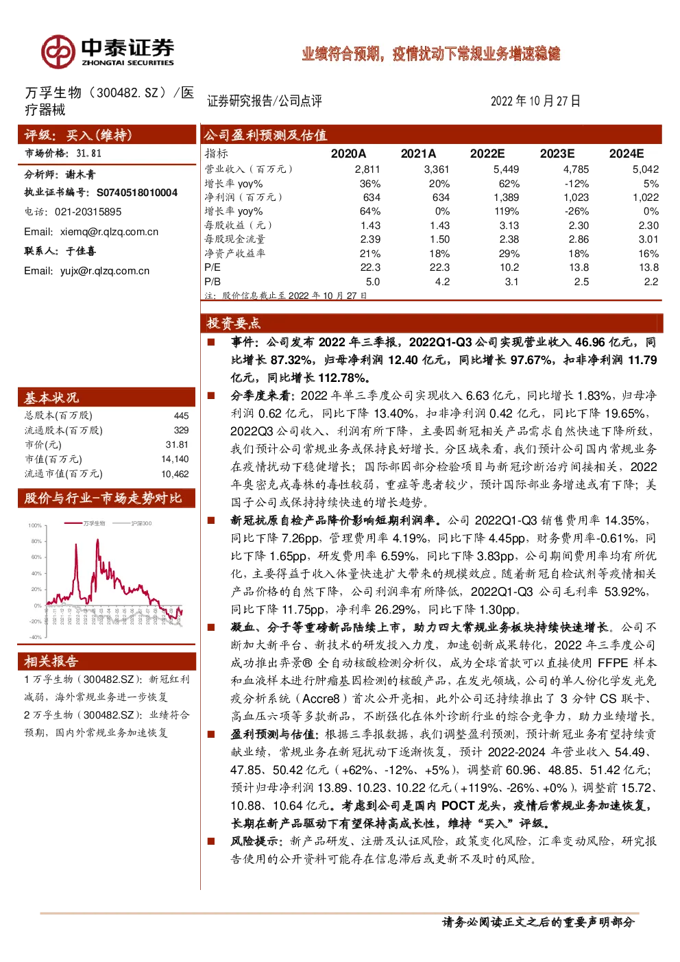680x962 pixels.
Task: Click the red report title headline
Action: [x=431, y=54]
